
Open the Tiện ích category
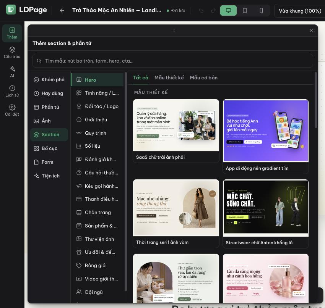click(49, 176)
